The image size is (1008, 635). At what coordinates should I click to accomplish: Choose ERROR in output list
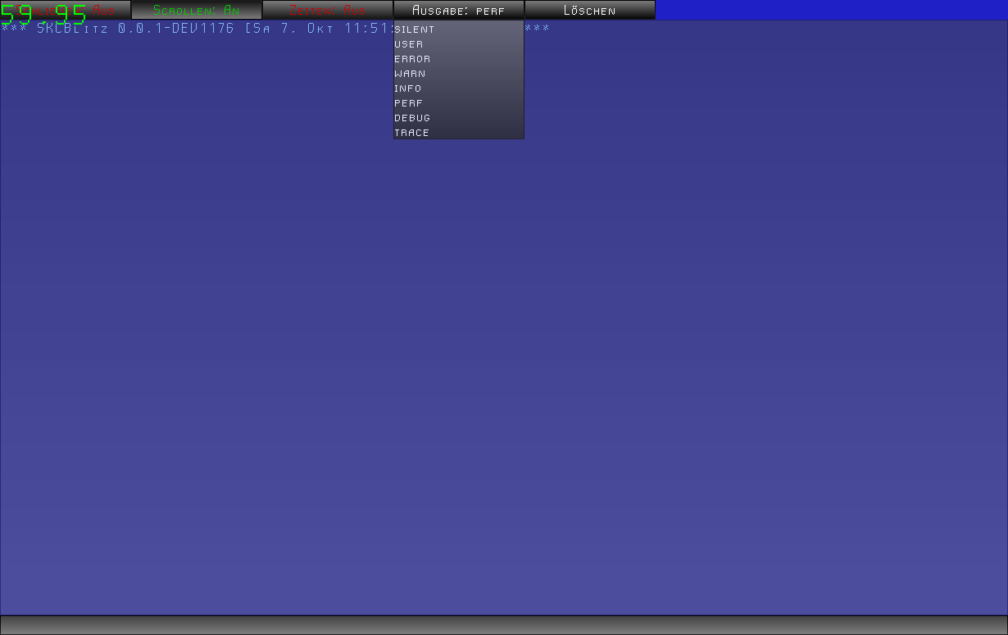(x=459, y=59)
